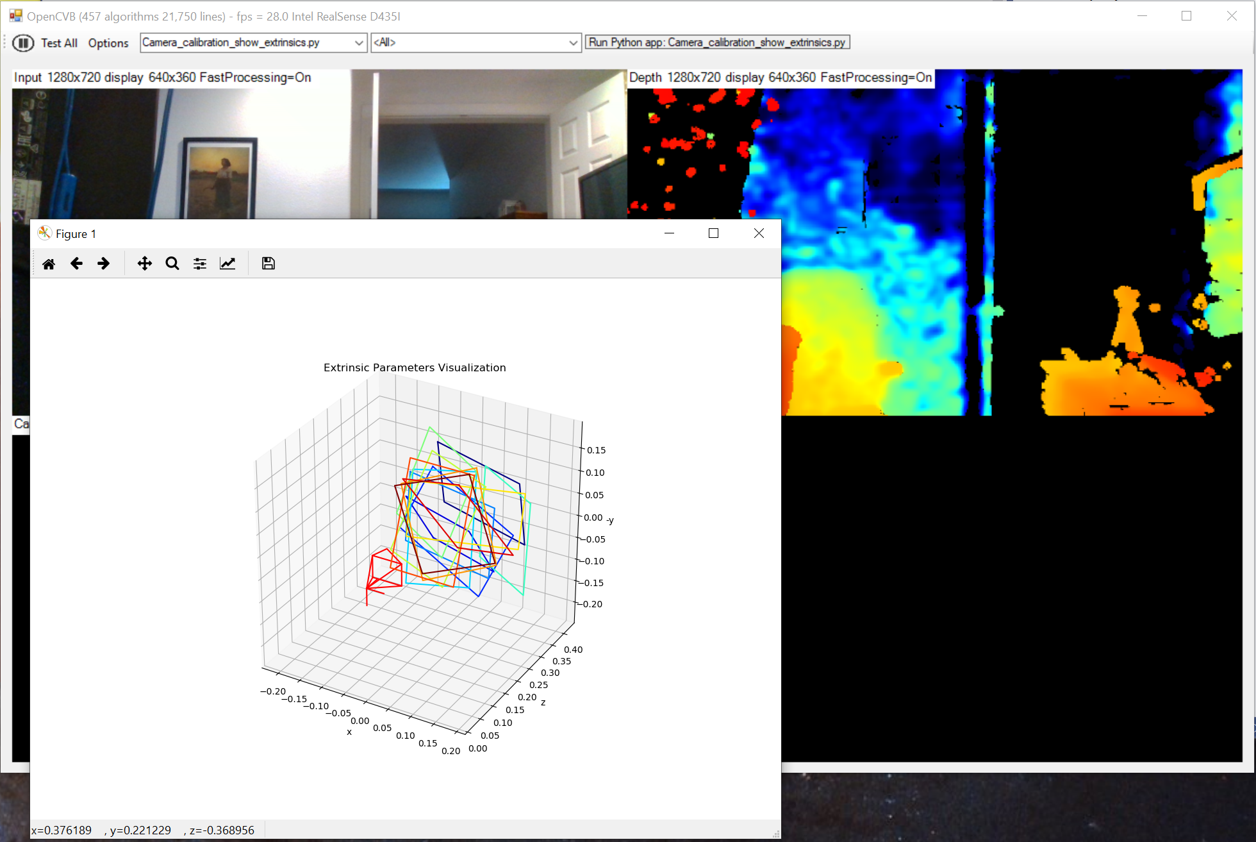Click the Test All menu item
Viewport: 1256px width, 842px height.
point(59,43)
